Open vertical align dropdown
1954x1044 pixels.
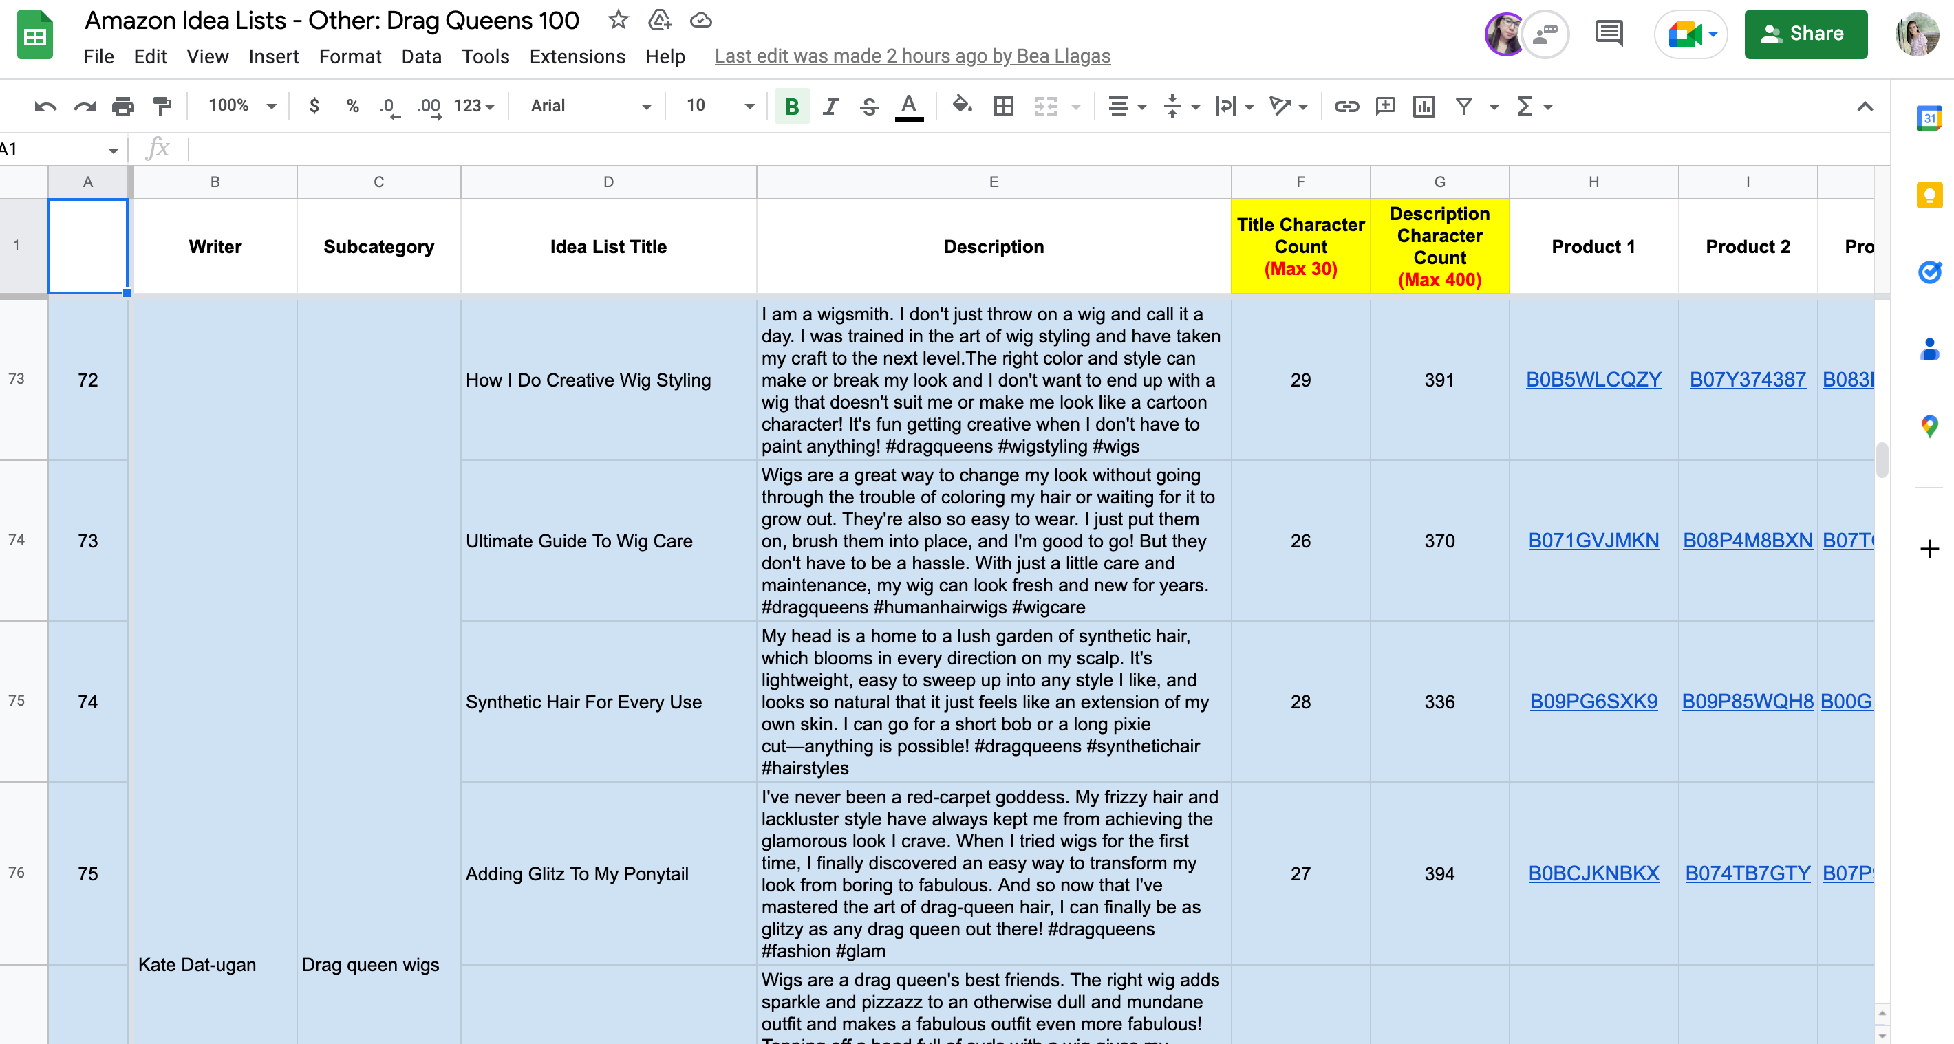click(x=1181, y=106)
